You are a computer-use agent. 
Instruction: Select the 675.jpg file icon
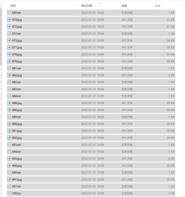click(10, 41)
